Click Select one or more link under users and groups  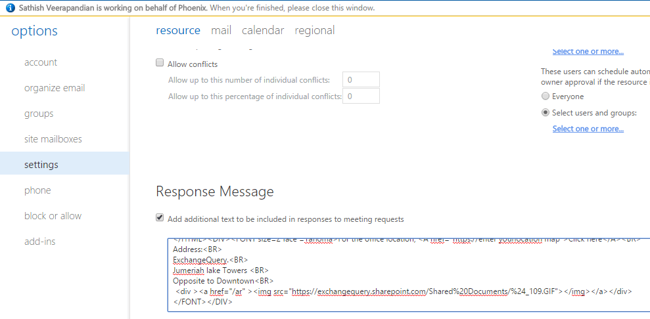(x=588, y=129)
